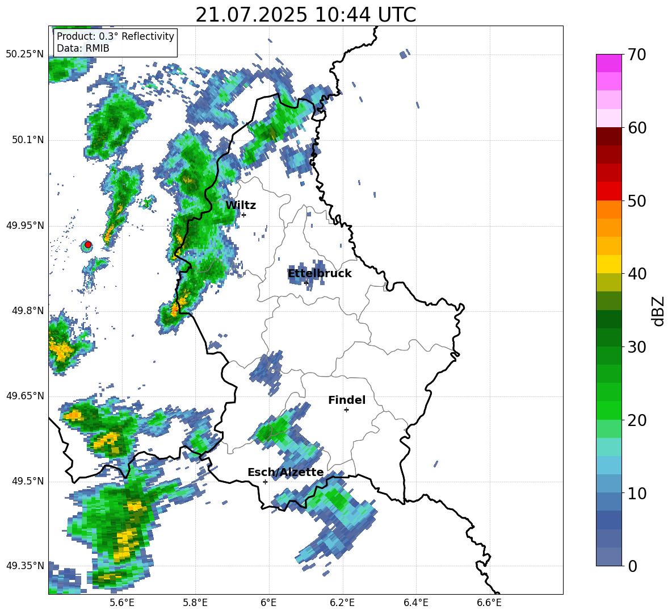This screenshot has height=614, width=672.
Task: Click the 'Data: RMIB' label
Action: [83, 48]
